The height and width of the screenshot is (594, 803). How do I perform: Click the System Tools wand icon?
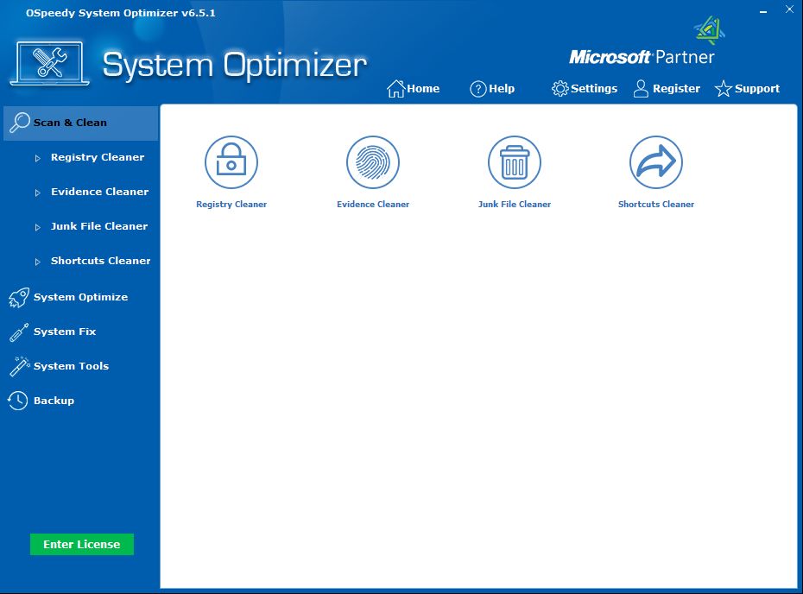pos(19,366)
